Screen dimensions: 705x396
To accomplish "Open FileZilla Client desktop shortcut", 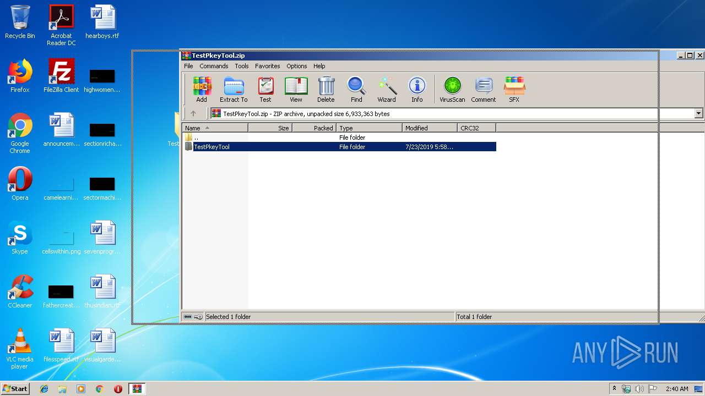I will click(61, 76).
